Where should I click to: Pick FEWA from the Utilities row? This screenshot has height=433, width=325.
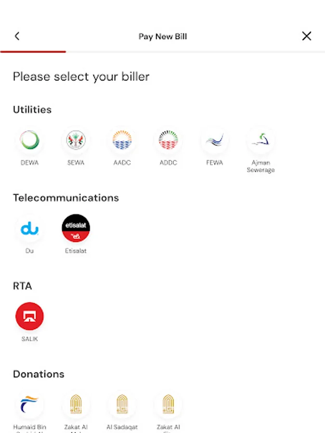pyautogui.click(x=214, y=141)
